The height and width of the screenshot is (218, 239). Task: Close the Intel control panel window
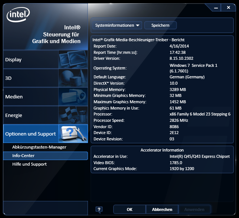pyautogui.click(x=228, y=7)
